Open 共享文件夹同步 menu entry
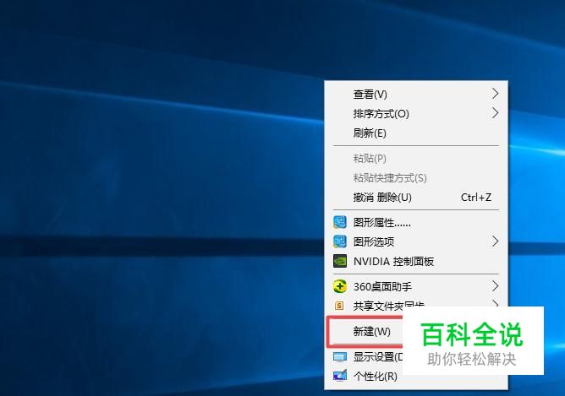 click(x=416, y=306)
